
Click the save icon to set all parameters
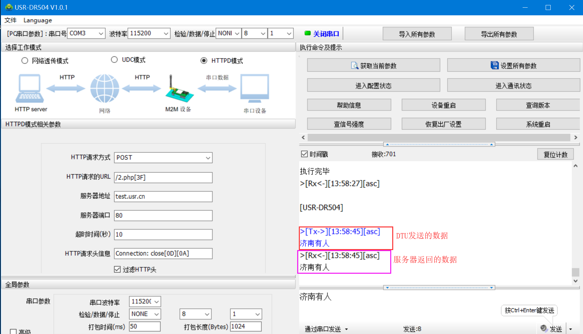tap(494, 66)
